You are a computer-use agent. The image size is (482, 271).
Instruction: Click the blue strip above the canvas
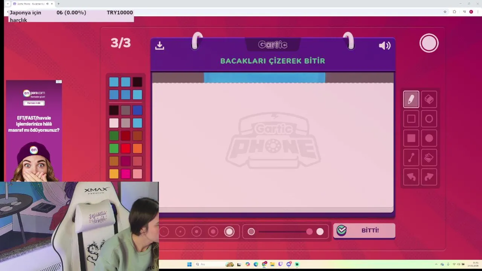264,78
